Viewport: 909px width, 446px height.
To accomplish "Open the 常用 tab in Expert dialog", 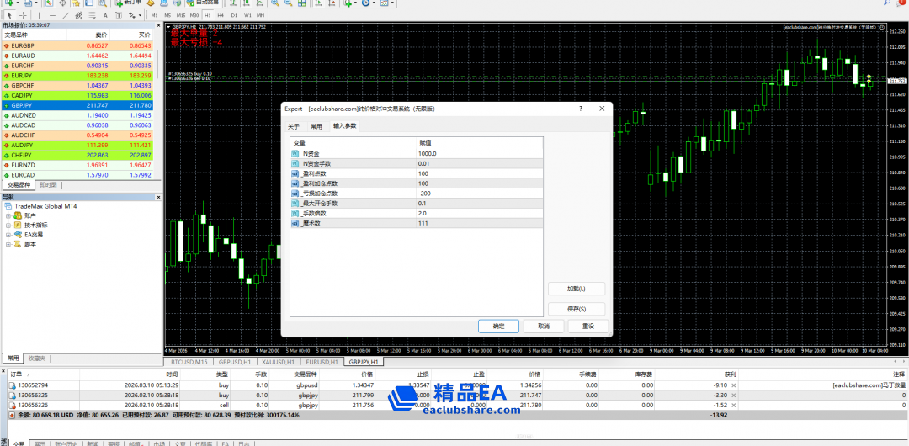I will [x=316, y=126].
